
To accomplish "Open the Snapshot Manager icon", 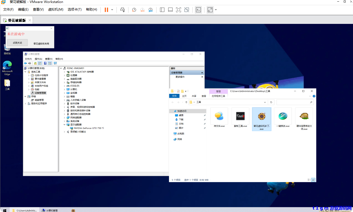I will (150, 10).
